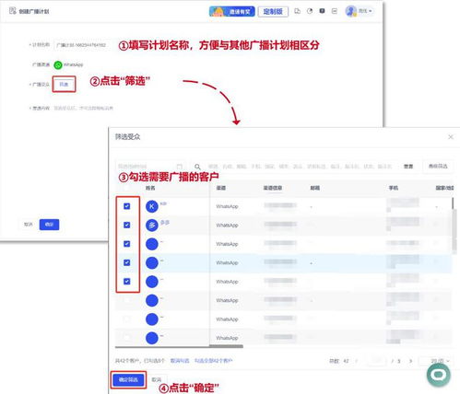Image resolution: width=460 pixels, height=394 pixels.
Task: Click the blue 确定筛选 button
Action: pos(128,380)
